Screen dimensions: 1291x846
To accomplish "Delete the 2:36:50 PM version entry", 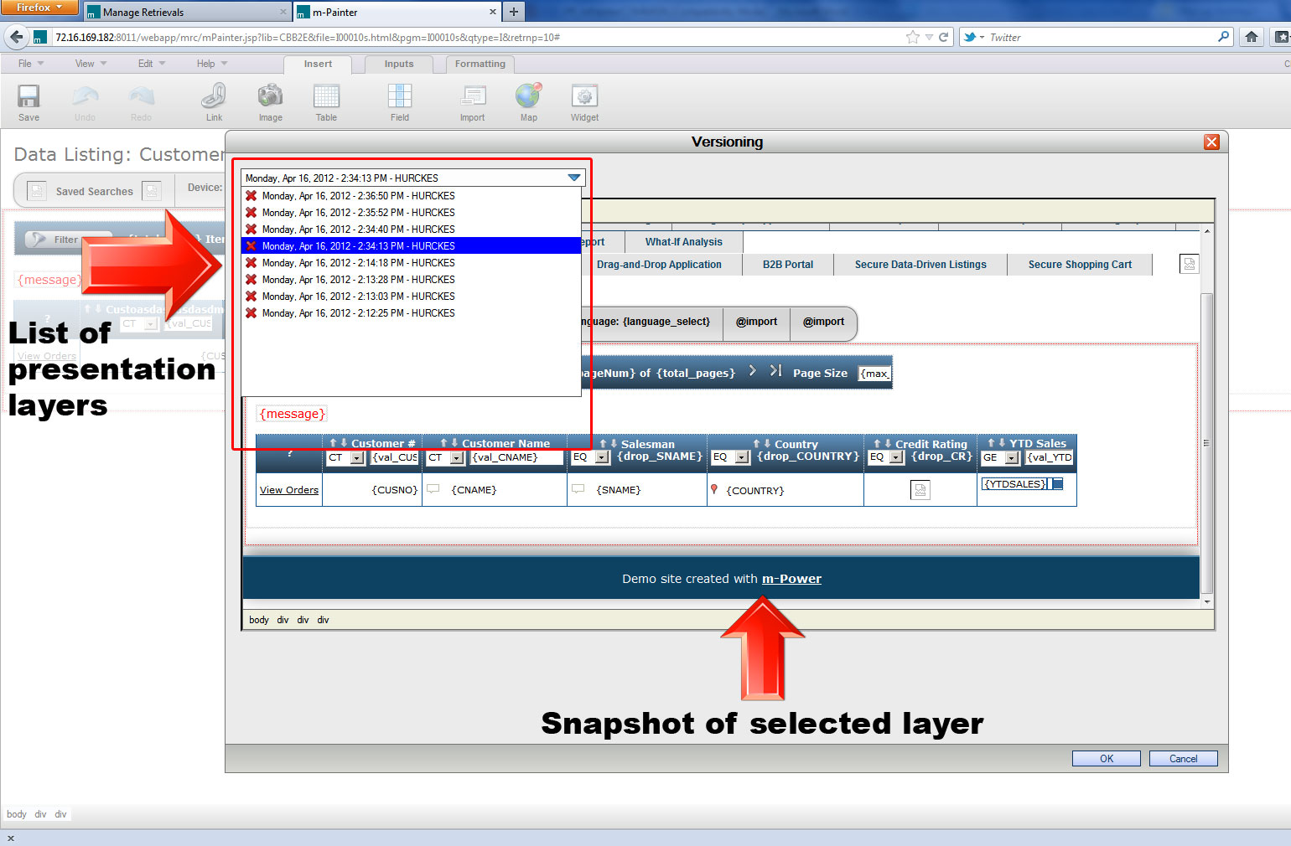I will [x=251, y=196].
